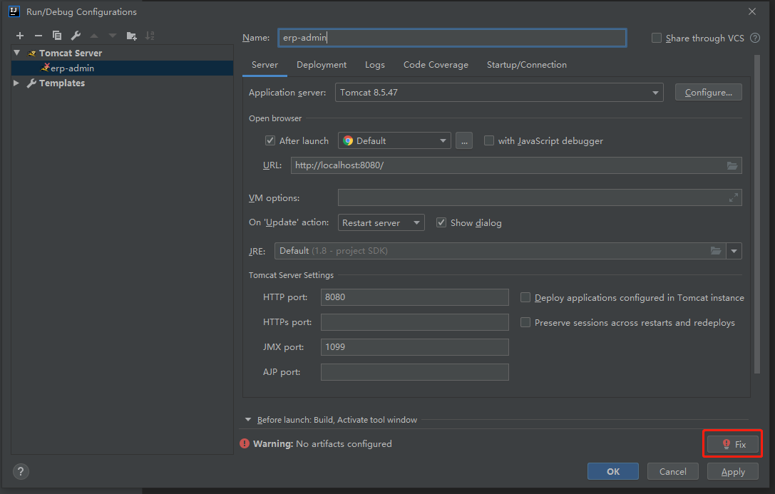Click the AJP port field
The height and width of the screenshot is (494, 775).
tap(415, 372)
